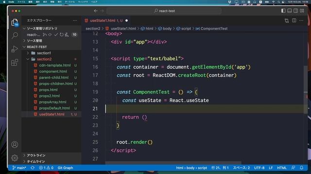
Task: Click the unsaved dot on useState1.html tab
Action: tap(126, 20)
